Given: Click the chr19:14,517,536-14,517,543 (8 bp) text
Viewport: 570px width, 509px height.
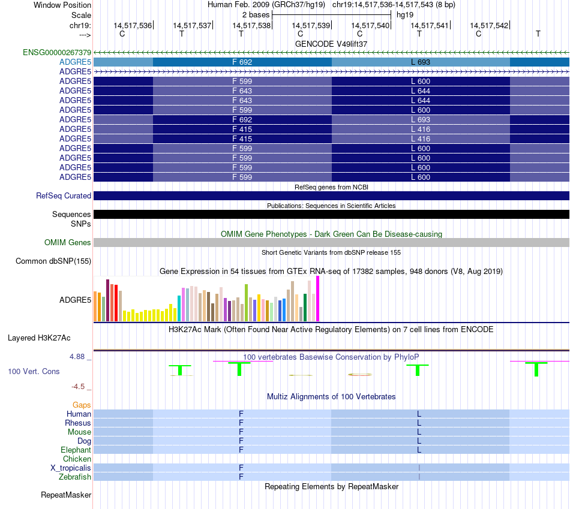Looking at the screenshot, I should 394,5.
